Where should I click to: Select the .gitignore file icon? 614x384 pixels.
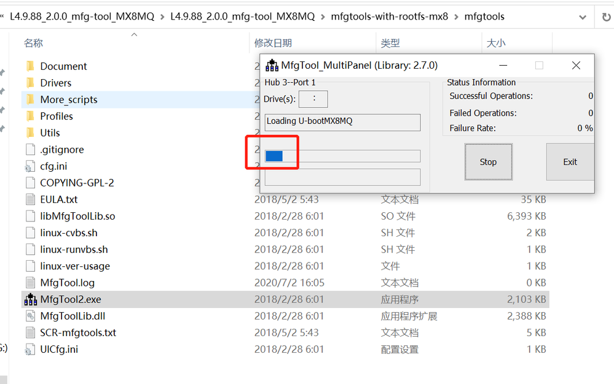click(30, 150)
